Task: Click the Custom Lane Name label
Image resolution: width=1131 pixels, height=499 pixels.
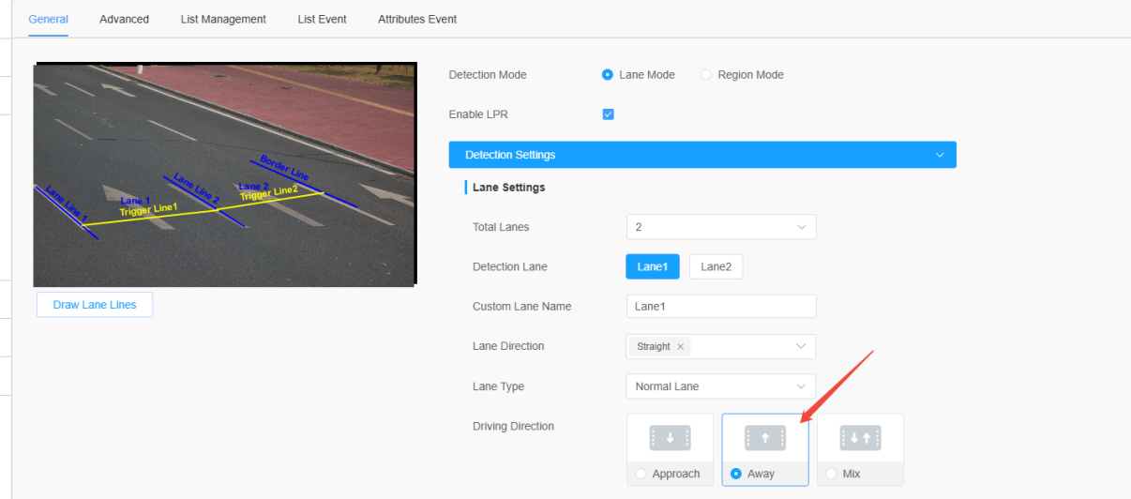Action: point(521,307)
